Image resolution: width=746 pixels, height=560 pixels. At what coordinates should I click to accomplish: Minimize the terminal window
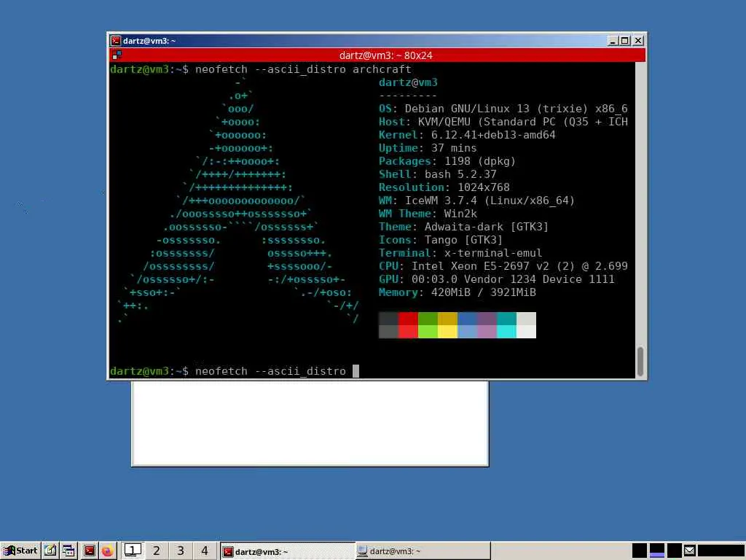point(613,41)
